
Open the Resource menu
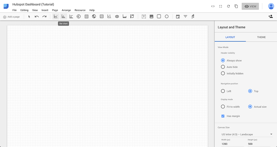(80, 10)
